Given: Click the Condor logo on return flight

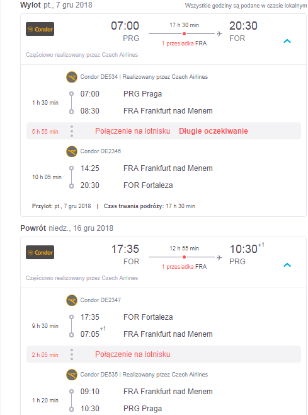Looking at the screenshot, I should (40, 252).
